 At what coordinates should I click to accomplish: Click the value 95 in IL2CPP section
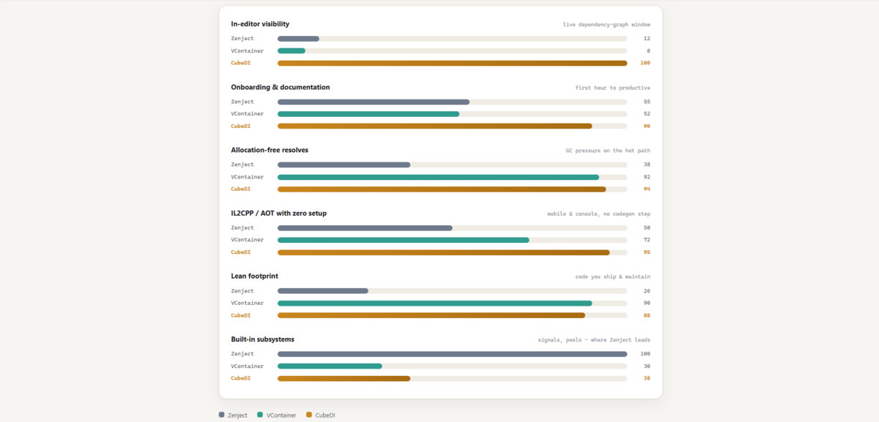click(x=647, y=252)
